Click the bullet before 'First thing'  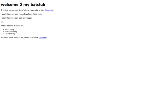coord(4,30)
